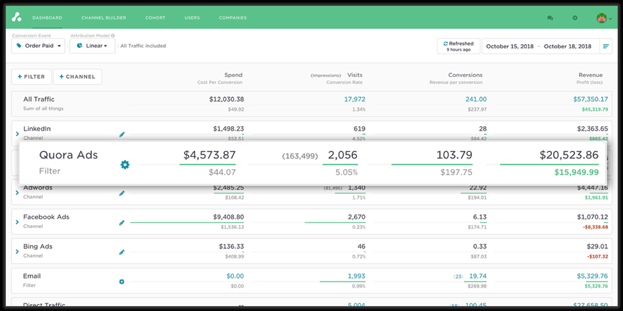Open All Traffic visits value 17,972
Viewport: 623px width, 311px height.
[355, 100]
